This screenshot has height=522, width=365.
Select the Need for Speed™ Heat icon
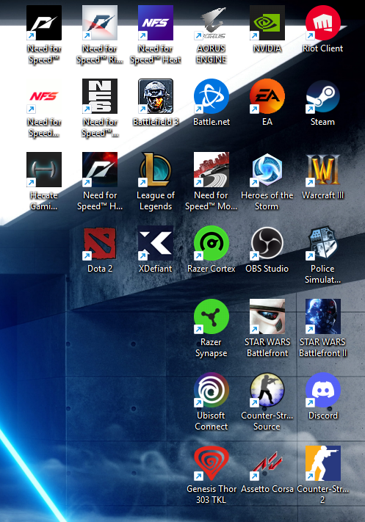pyautogui.click(x=156, y=23)
